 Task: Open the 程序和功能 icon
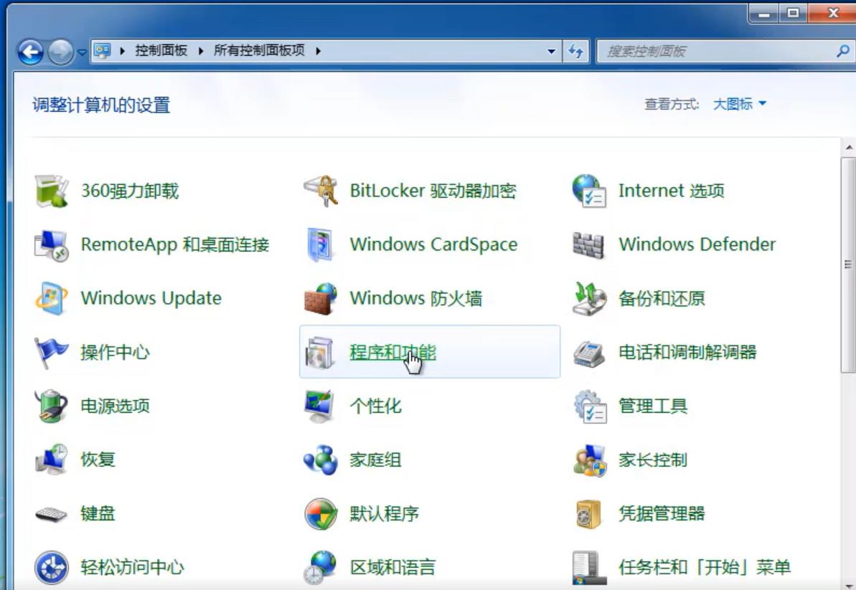(x=321, y=352)
